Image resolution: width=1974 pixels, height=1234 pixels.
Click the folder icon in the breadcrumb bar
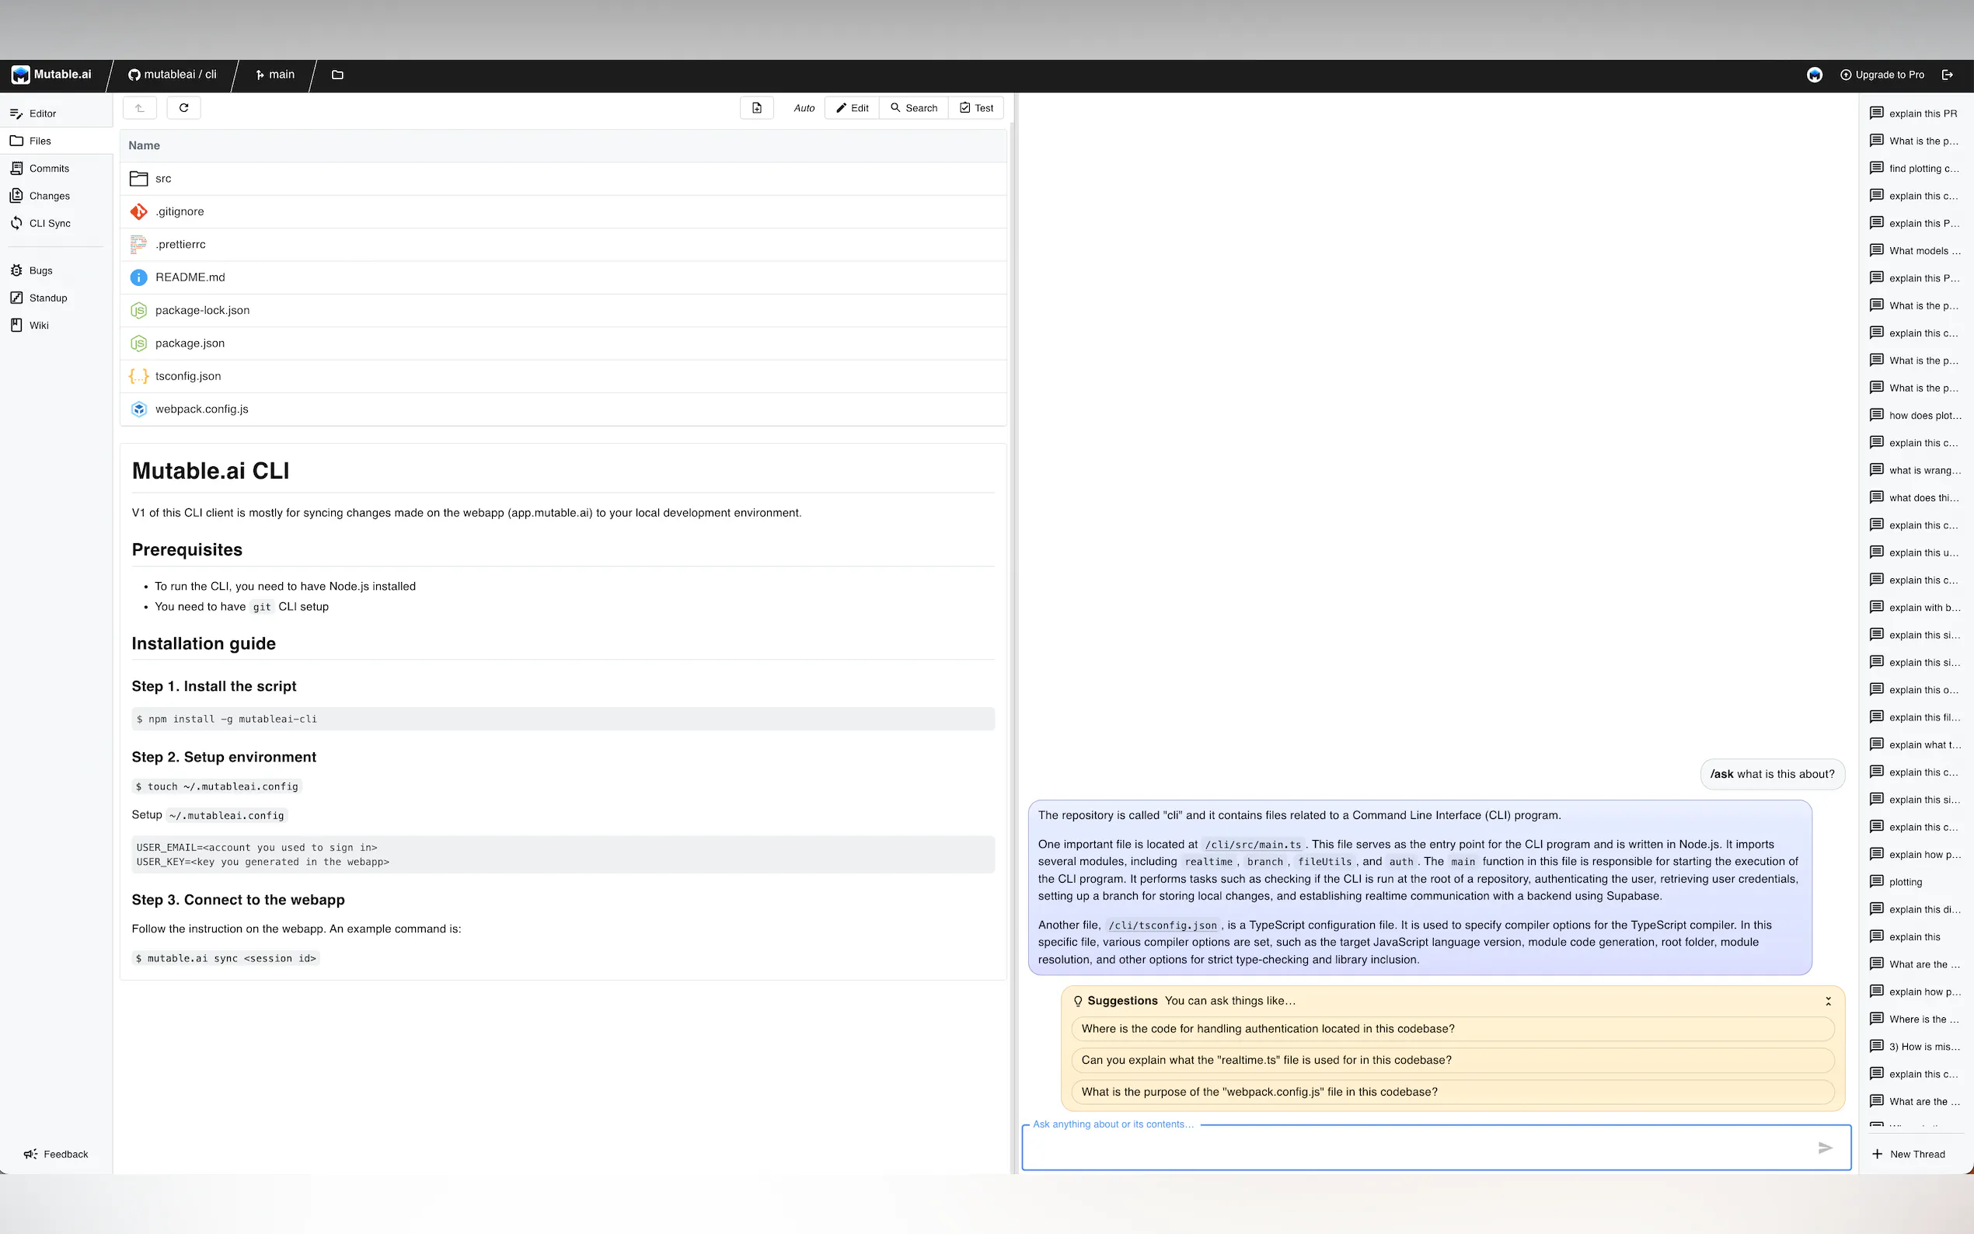pyautogui.click(x=338, y=75)
